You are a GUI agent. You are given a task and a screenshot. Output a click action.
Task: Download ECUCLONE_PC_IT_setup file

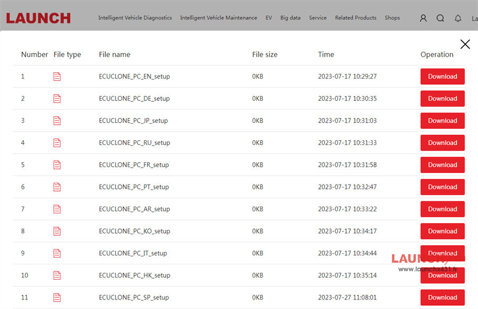click(442, 253)
